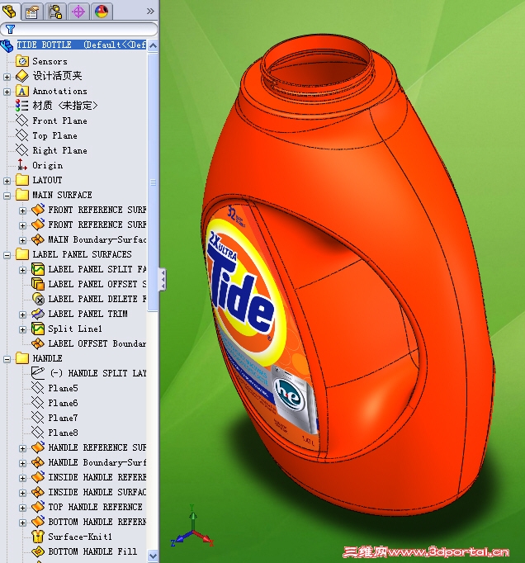525x563 pixels.
Task: Click the BOTTOM HANDLE Fill icon
Action: [x=38, y=551]
